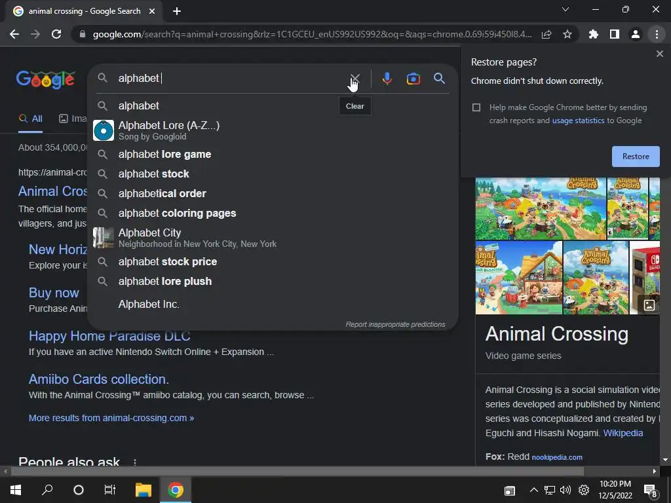Open tab search dropdown chevron
This screenshot has height=503, width=671.
point(566,9)
